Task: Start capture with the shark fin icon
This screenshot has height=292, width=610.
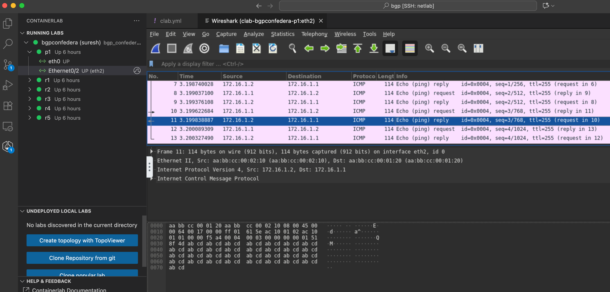Action: [x=156, y=48]
